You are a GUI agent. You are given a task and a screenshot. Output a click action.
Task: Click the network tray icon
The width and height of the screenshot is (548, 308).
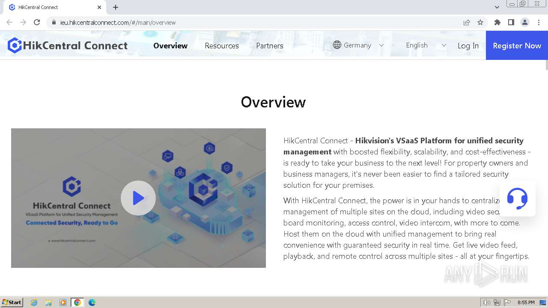tap(497, 302)
